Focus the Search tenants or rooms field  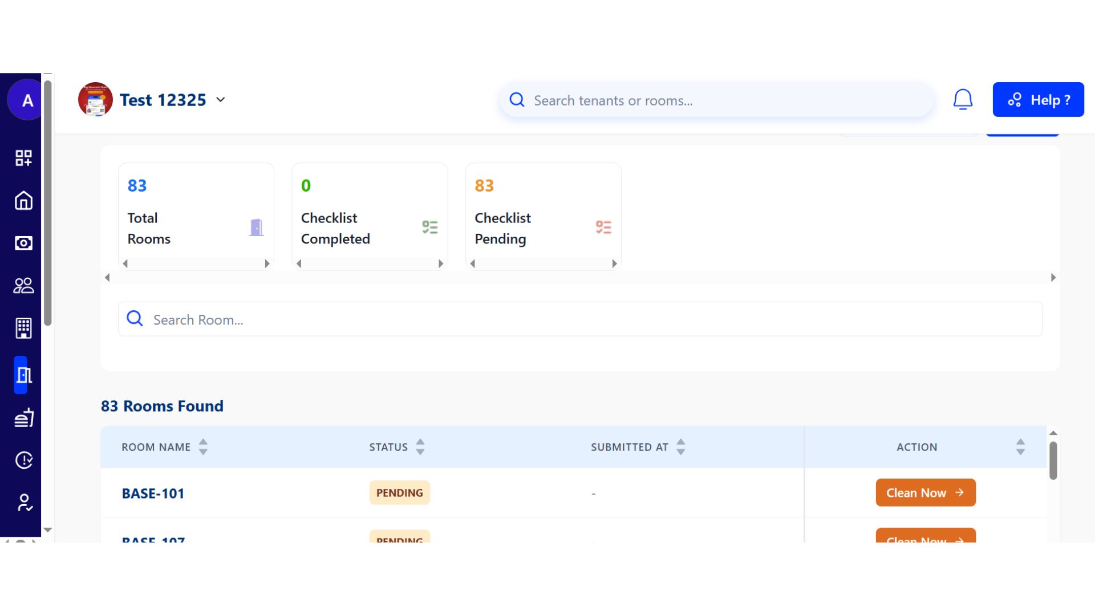coord(716,100)
